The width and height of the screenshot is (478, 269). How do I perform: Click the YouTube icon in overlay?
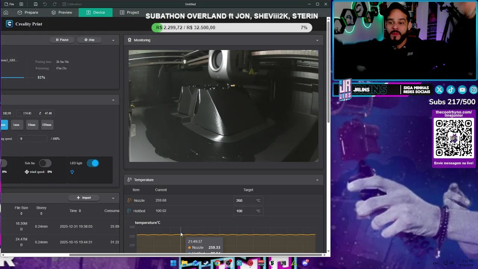462,90
